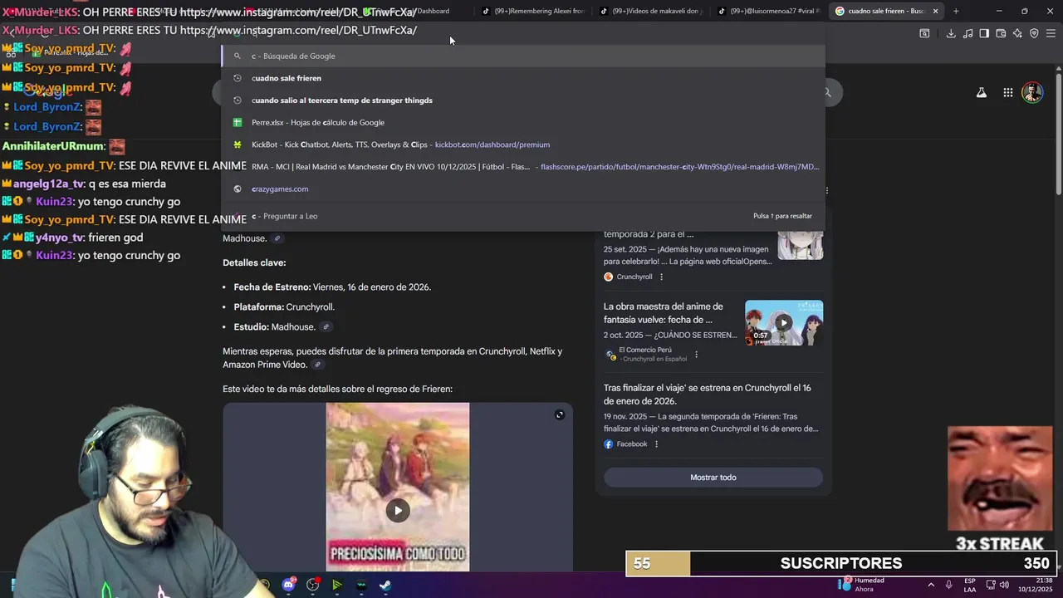Open the Leo AI sparkle icon
Viewport: 1063px width, 598px height.
tap(1017, 33)
